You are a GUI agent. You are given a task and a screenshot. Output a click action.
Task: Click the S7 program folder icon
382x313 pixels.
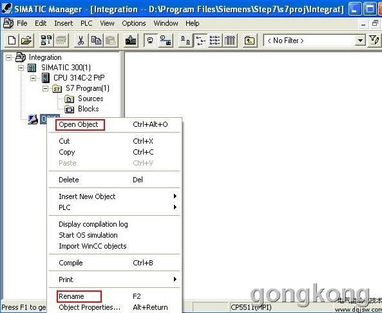tap(57, 89)
